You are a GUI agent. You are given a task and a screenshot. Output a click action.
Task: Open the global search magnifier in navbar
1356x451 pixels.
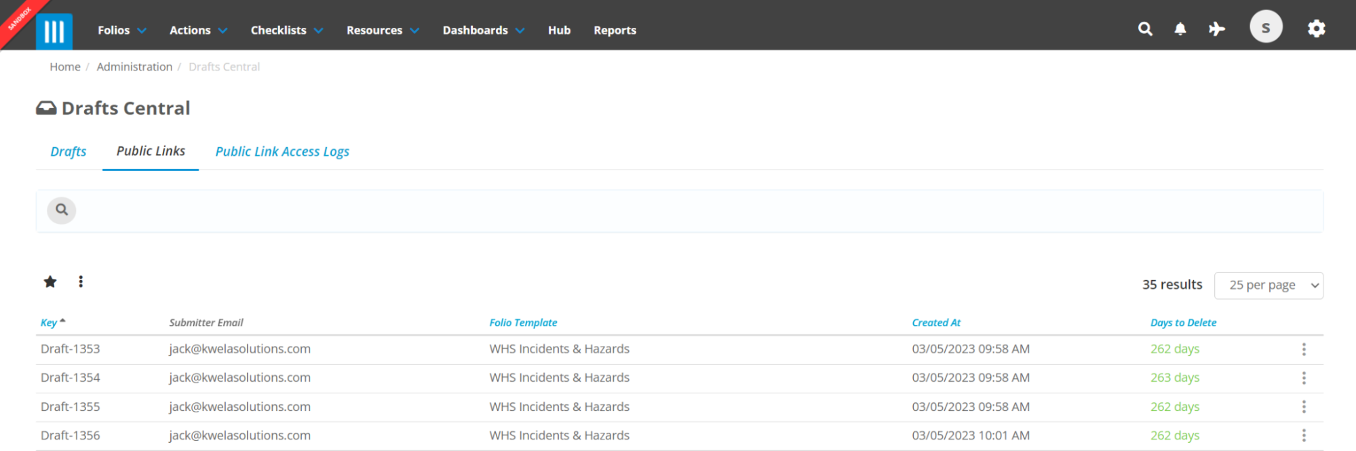pos(1145,29)
